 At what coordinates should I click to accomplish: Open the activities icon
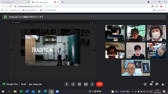[x=163, y=84]
